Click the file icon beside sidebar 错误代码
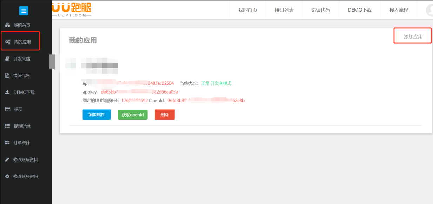This screenshot has width=433, height=204. click(x=7, y=76)
